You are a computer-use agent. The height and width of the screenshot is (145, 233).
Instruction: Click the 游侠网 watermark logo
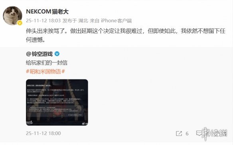[x=215, y=133]
